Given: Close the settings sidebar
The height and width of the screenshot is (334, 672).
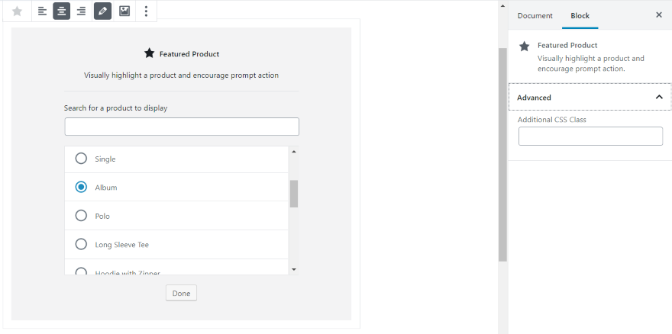Looking at the screenshot, I should click(x=659, y=15).
